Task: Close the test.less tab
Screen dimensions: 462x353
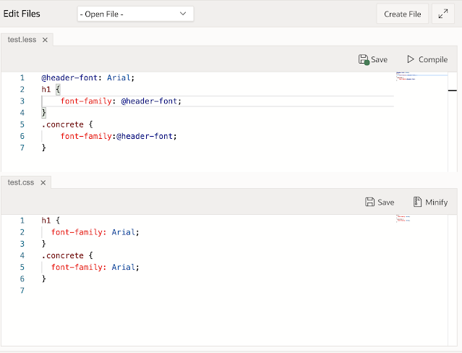Action: 45,40
